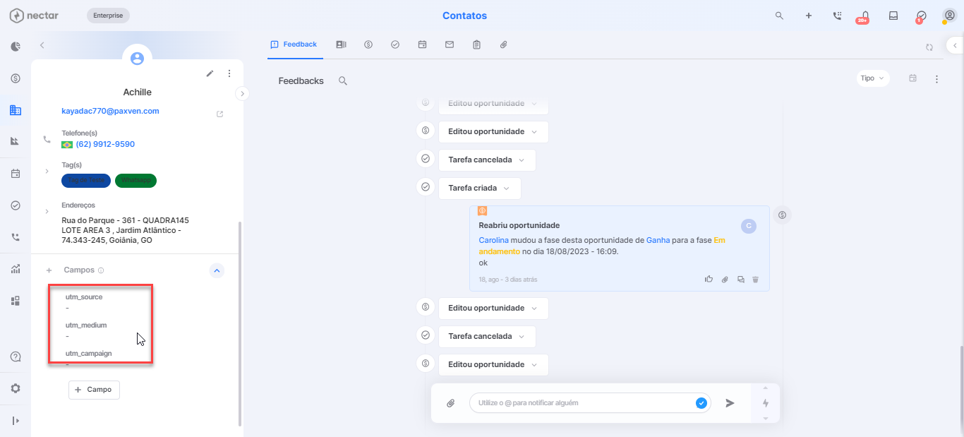Open comments on Reabriu oportunidade feedback
964x437 pixels.
(740, 280)
